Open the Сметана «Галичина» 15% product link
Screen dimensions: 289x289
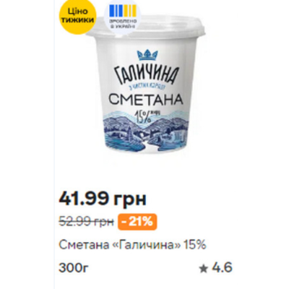click(133, 245)
